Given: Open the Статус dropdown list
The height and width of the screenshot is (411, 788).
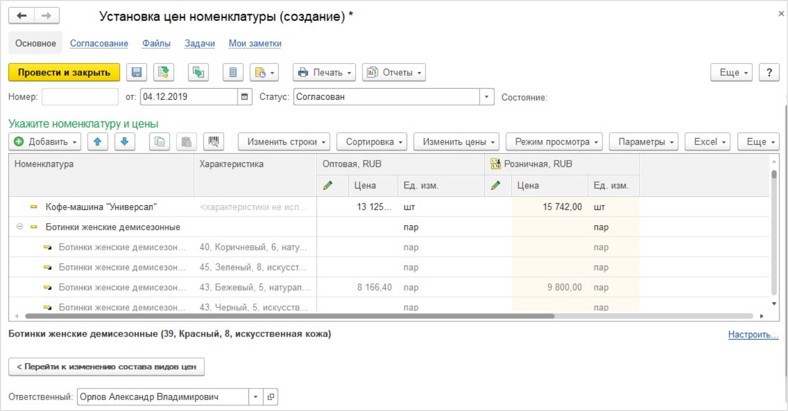Looking at the screenshot, I should pyautogui.click(x=486, y=97).
